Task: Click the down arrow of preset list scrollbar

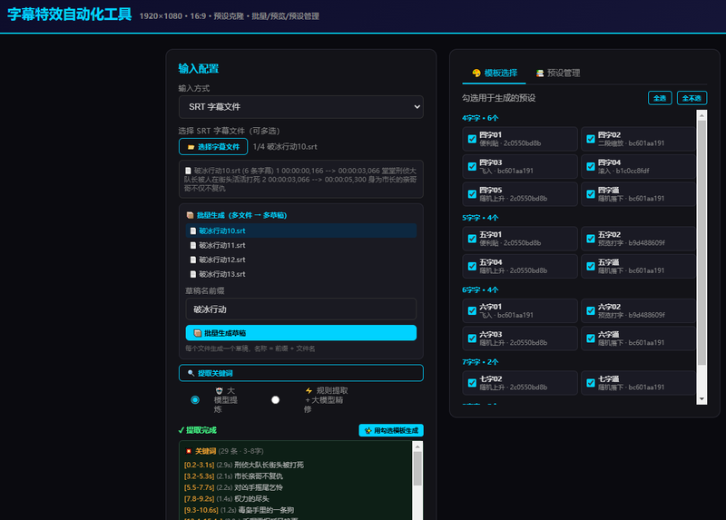Action: click(x=701, y=399)
